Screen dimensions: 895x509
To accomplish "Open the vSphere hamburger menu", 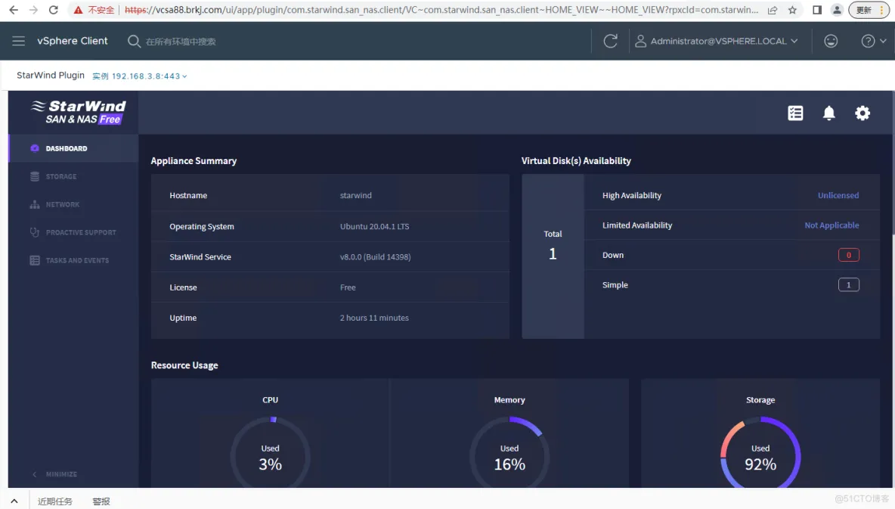I will pos(18,41).
